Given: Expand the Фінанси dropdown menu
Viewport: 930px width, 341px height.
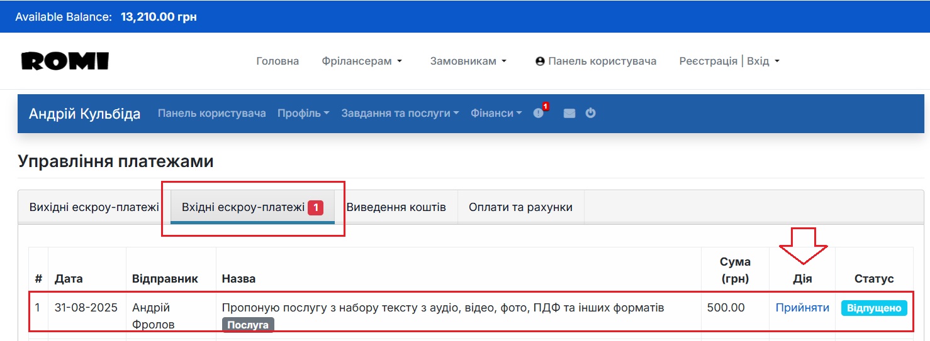Looking at the screenshot, I should pos(496,113).
